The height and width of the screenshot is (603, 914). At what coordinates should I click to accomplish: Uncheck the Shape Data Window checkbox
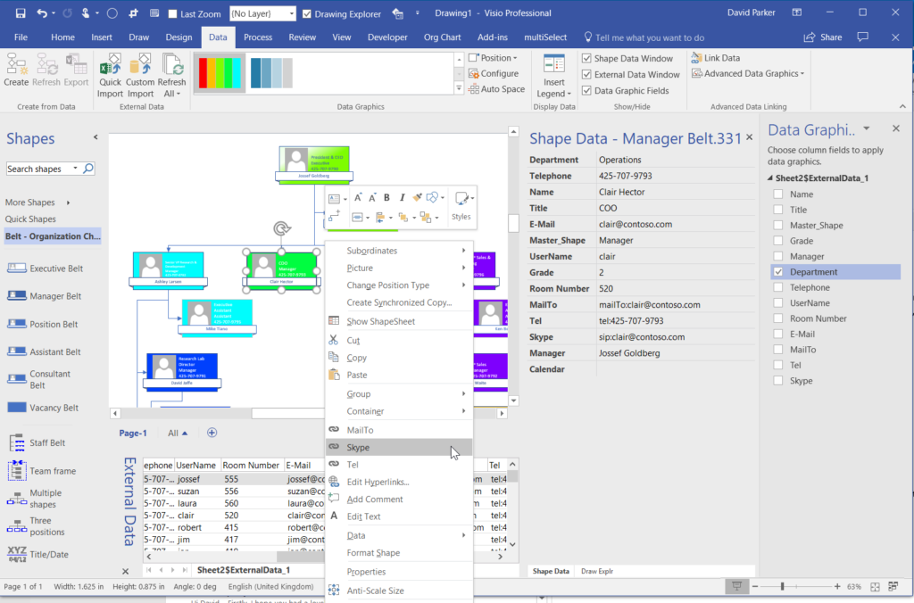tap(587, 58)
